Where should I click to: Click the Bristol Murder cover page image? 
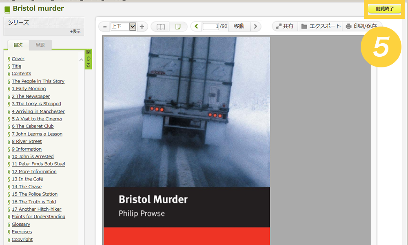[x=186, y=140]
